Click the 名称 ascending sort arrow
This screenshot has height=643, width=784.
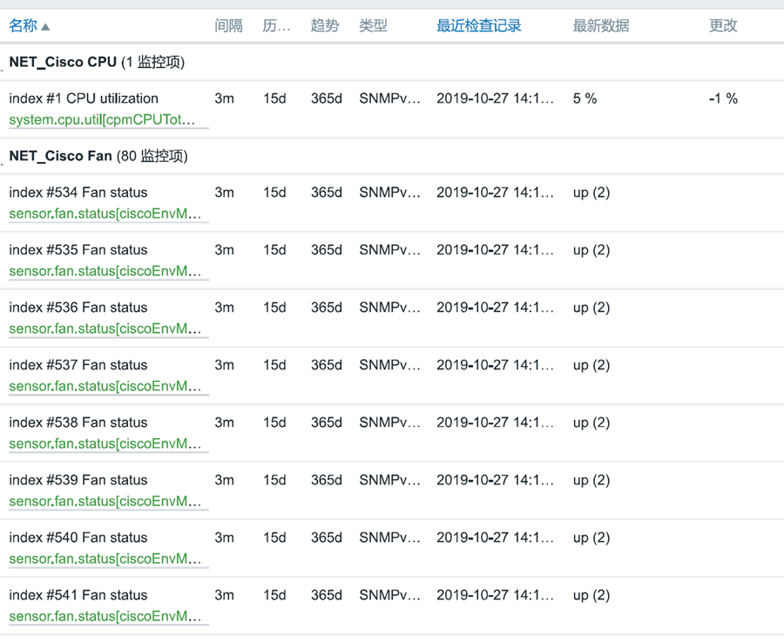pyautogui.click(x=45, y=26)
